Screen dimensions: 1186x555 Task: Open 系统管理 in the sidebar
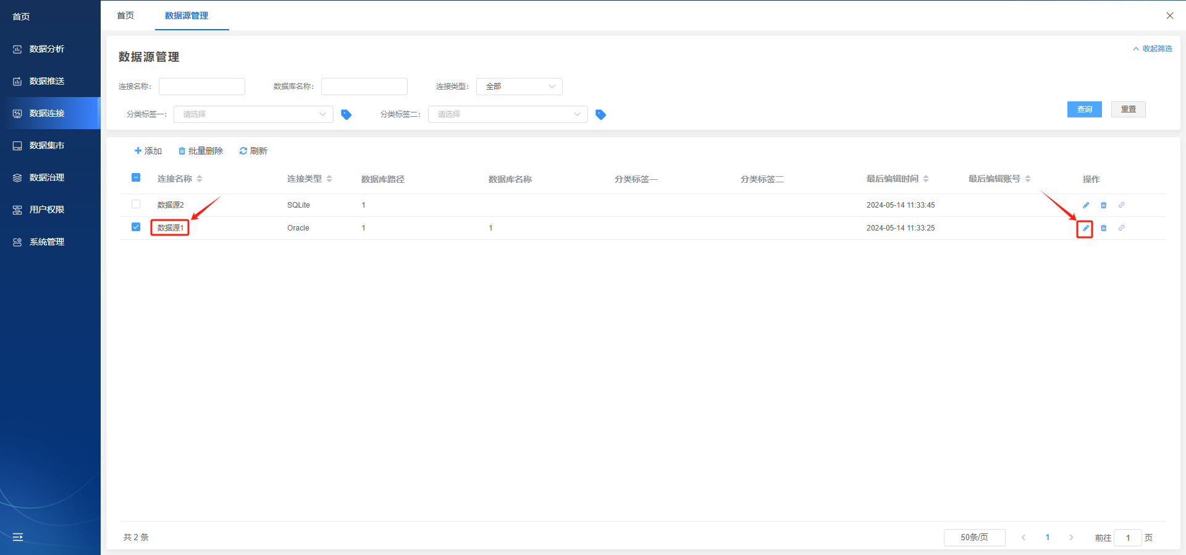pos(47,242)
